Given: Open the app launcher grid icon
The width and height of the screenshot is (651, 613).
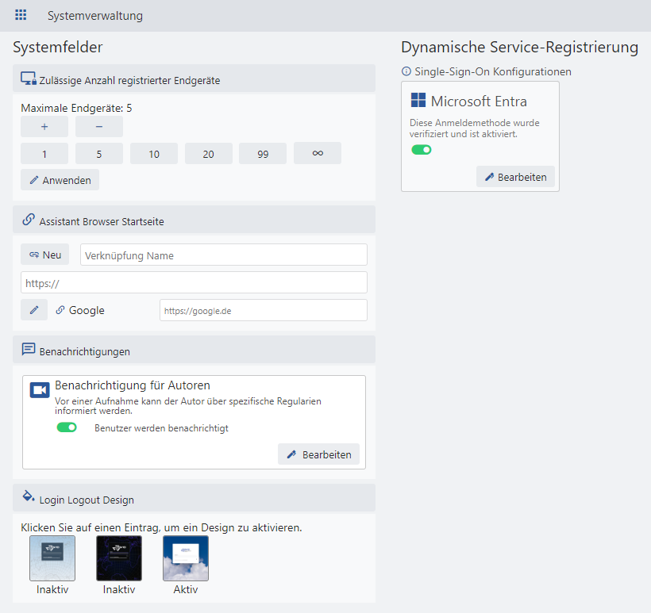Looking at the screenshot, I should click(x=21, y=15).
